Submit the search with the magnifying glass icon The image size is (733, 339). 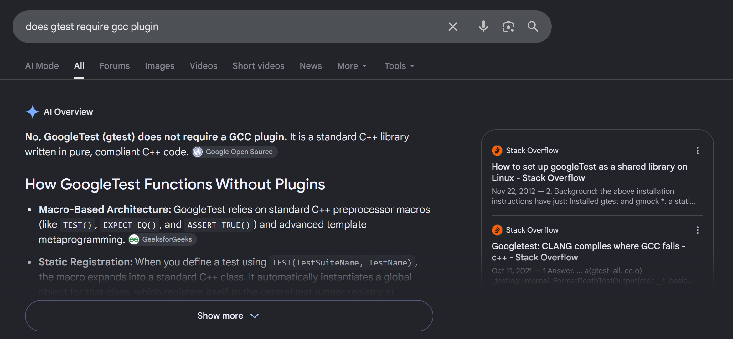pos(533,27)
